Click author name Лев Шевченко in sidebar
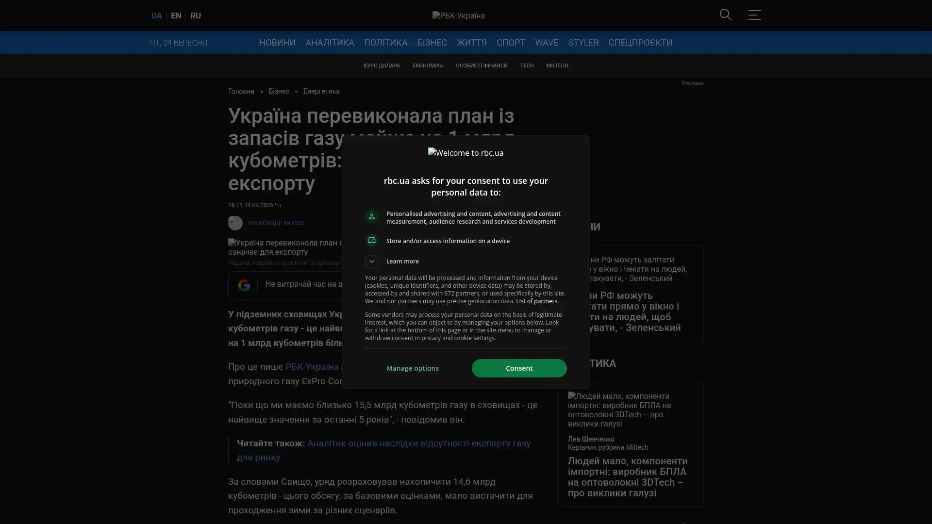The height and width of the screenshot is (524, 932). (591, 439)
